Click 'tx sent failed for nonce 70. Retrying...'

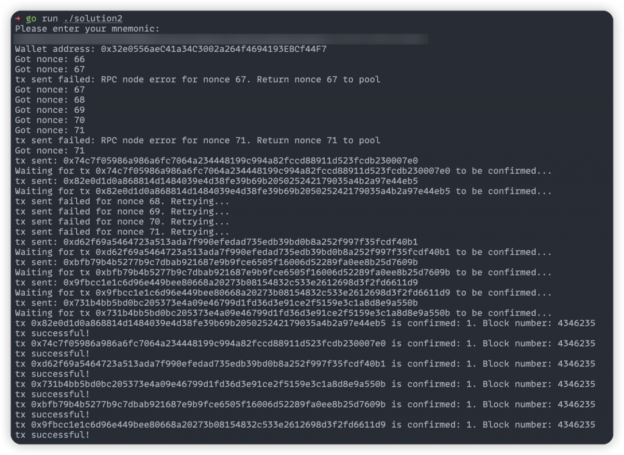(x=122, y=222)
